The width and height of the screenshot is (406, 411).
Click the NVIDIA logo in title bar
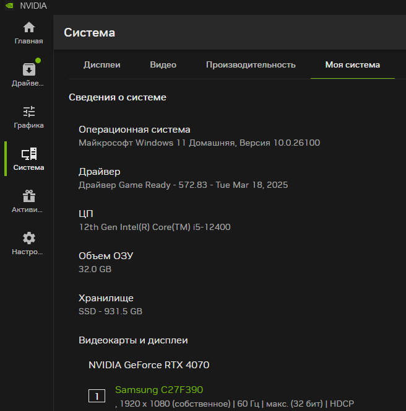point(9,6)
